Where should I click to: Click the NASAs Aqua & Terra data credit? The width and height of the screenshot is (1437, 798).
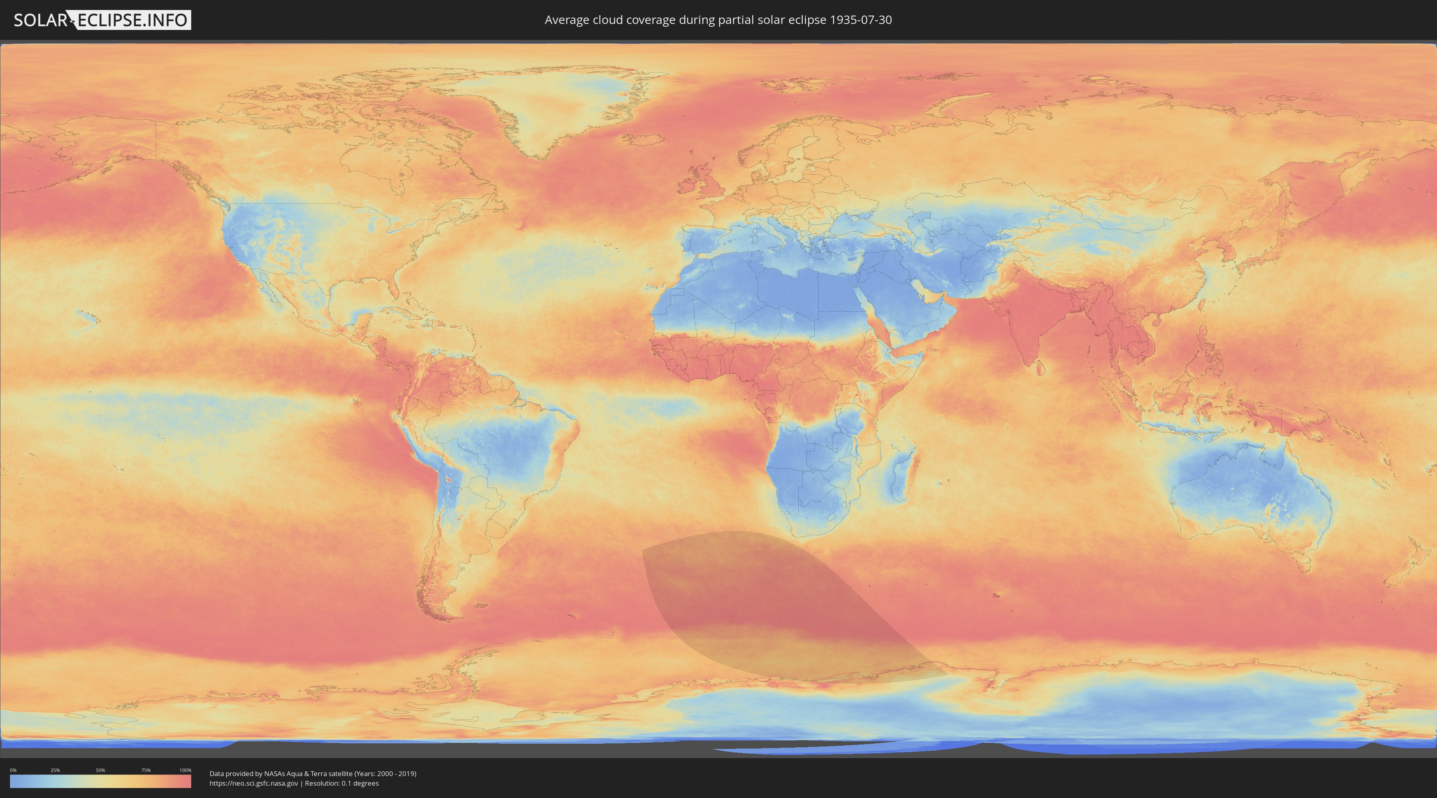[x=313, y=774]
